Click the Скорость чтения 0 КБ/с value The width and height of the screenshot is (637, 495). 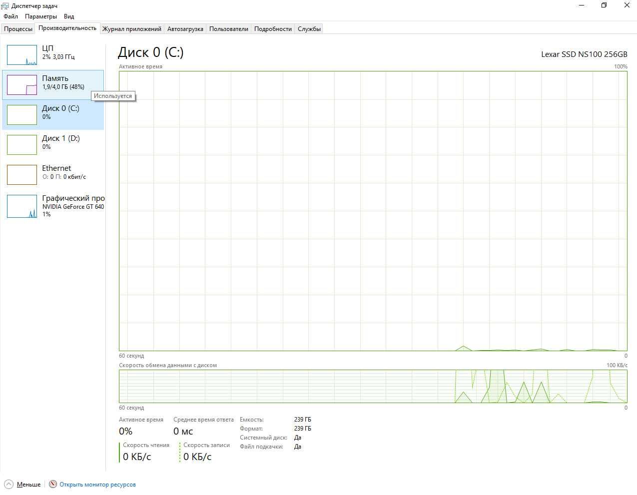click(137, 457)
